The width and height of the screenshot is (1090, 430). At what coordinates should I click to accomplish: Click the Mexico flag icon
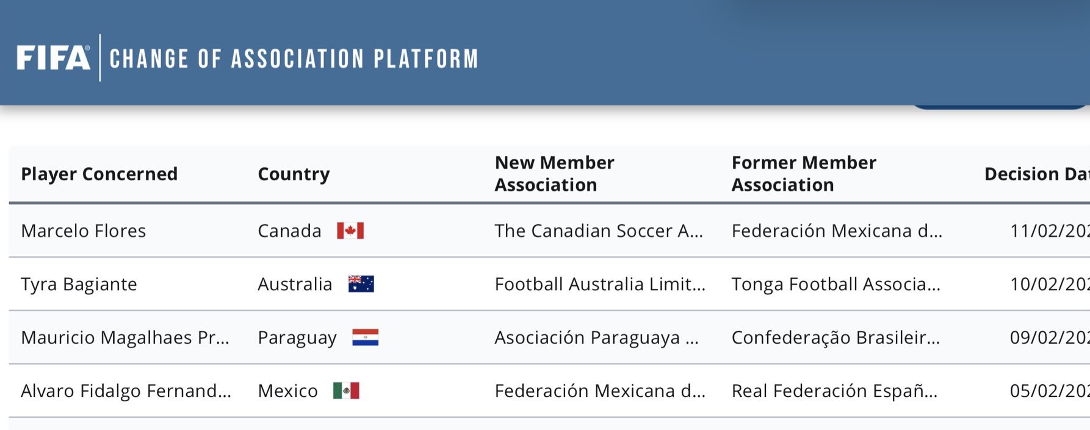[x=346, y=391]
